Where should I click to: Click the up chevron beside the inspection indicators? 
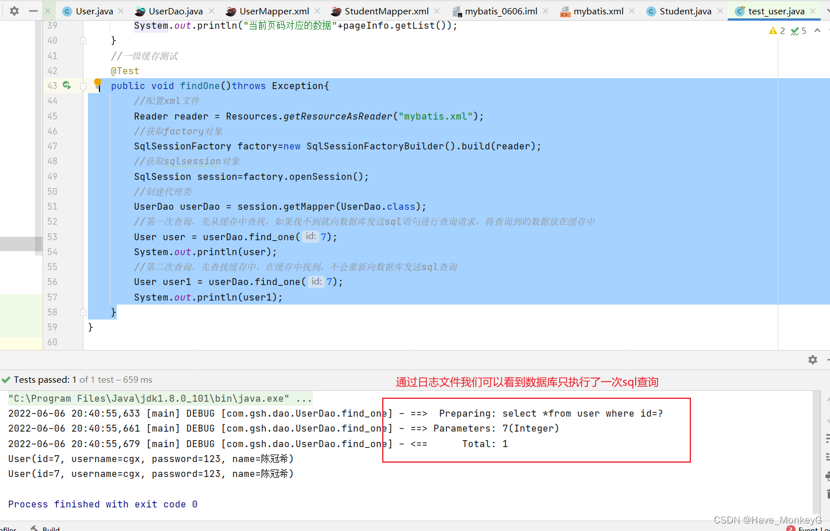[x=817, y=30]
